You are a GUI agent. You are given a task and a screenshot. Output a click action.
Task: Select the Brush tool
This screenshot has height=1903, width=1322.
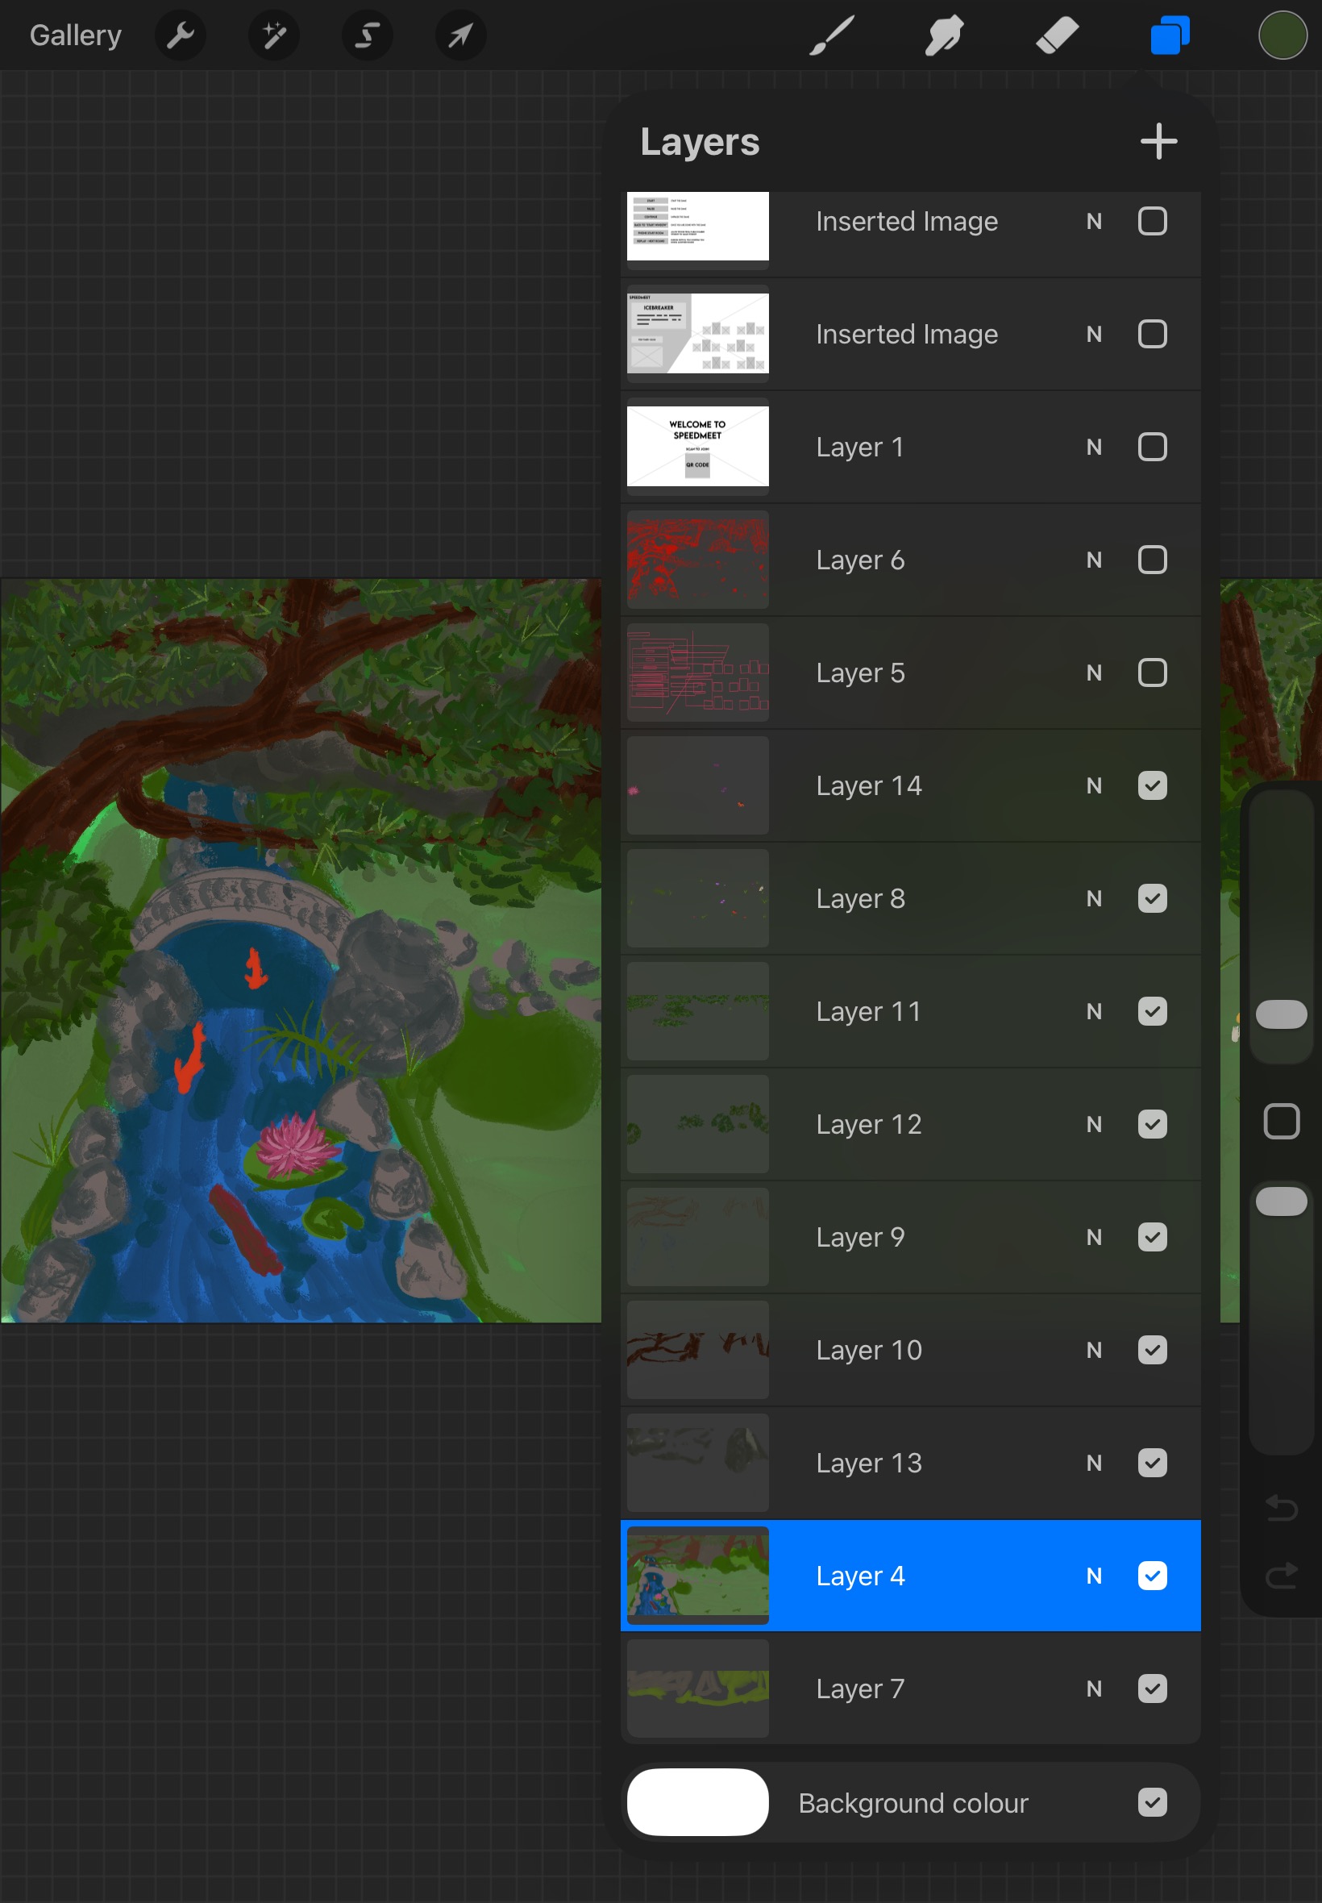tap(831, 35)
